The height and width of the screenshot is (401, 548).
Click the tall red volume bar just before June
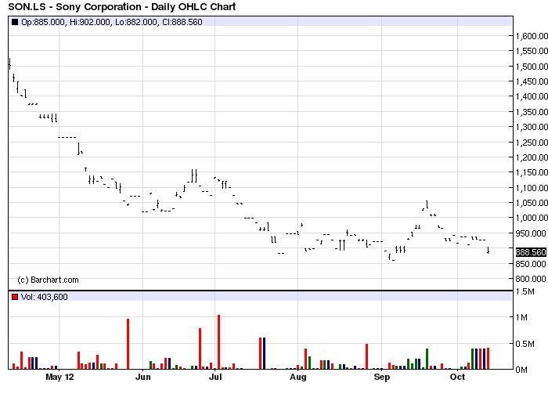point(128,344)
